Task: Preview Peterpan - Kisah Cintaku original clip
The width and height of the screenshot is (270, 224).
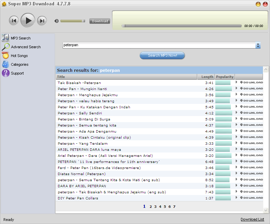Action: point(237,137)
